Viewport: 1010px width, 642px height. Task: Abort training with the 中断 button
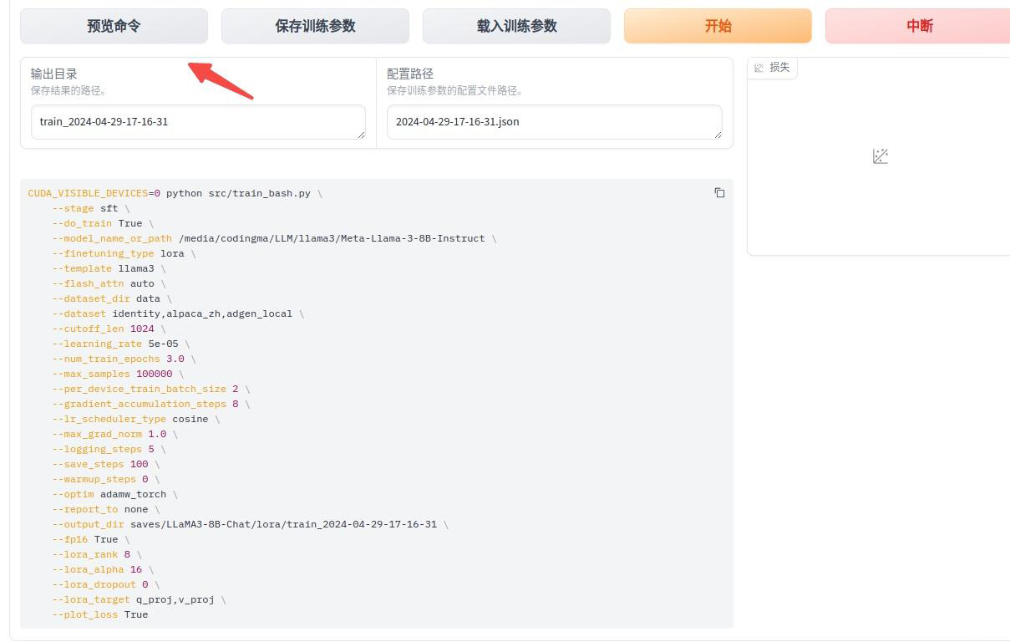pos(918,26)
